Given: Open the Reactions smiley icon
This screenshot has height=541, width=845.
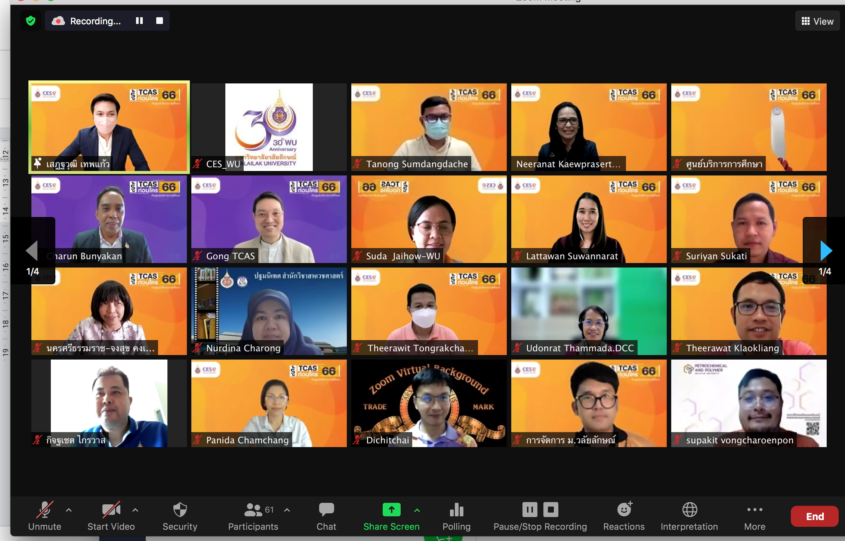Looking at the screenshot, I should coord(624,510).
